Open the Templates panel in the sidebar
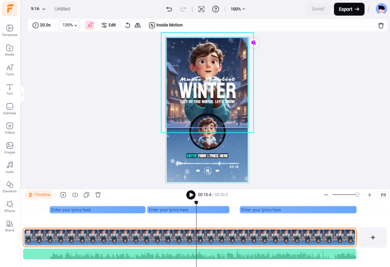 [x=10, y=30]
